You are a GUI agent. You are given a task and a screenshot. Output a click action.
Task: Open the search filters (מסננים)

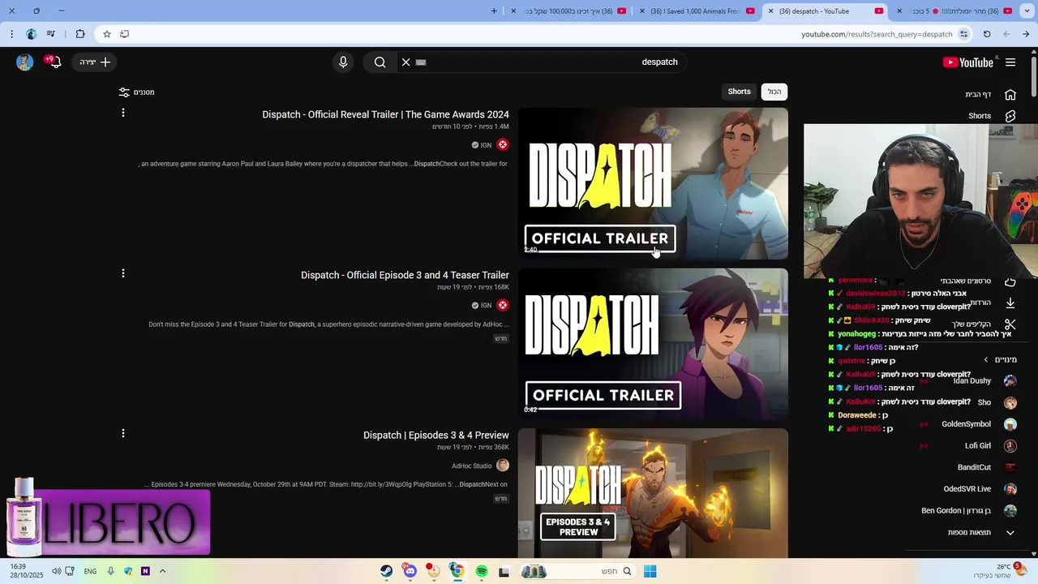point(136,92)
